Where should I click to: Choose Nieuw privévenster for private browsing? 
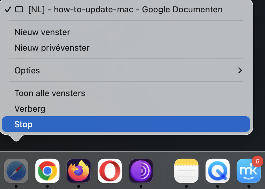51,48
